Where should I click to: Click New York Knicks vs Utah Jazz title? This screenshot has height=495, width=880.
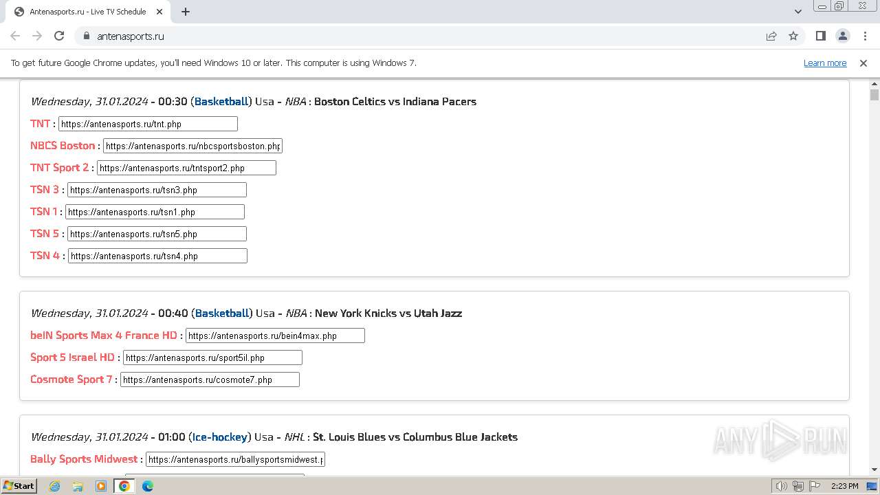388,313
